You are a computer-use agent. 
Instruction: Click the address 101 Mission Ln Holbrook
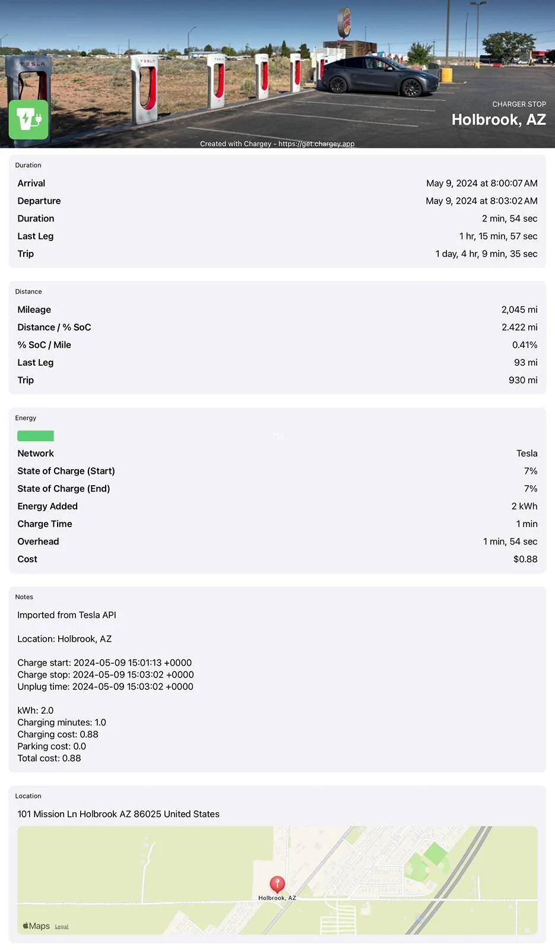[118, 814]
